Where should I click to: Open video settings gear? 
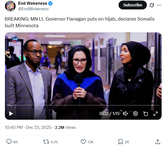coord(135,114)
